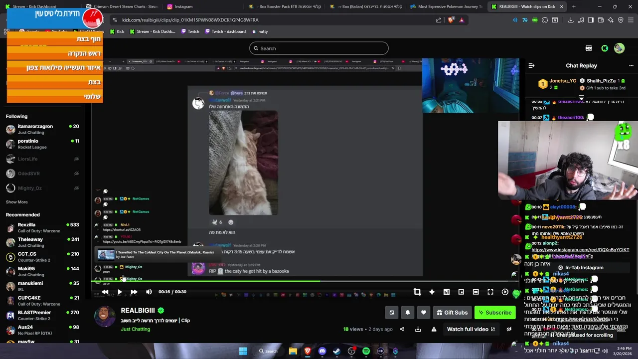Toggle the notification bell button

click(407, 313)
